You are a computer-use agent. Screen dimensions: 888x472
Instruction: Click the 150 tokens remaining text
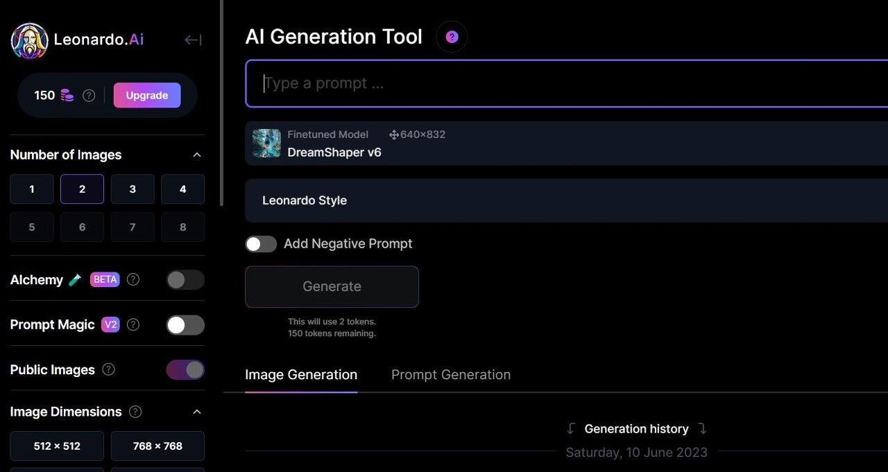[332, 333]
